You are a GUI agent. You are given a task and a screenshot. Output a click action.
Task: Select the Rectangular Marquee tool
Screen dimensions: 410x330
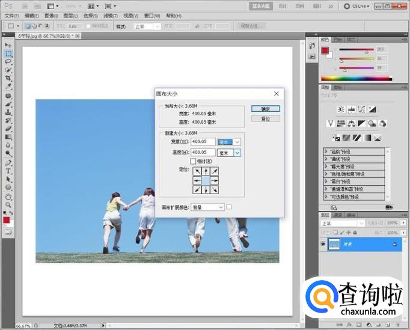click(x=8, y=53)
